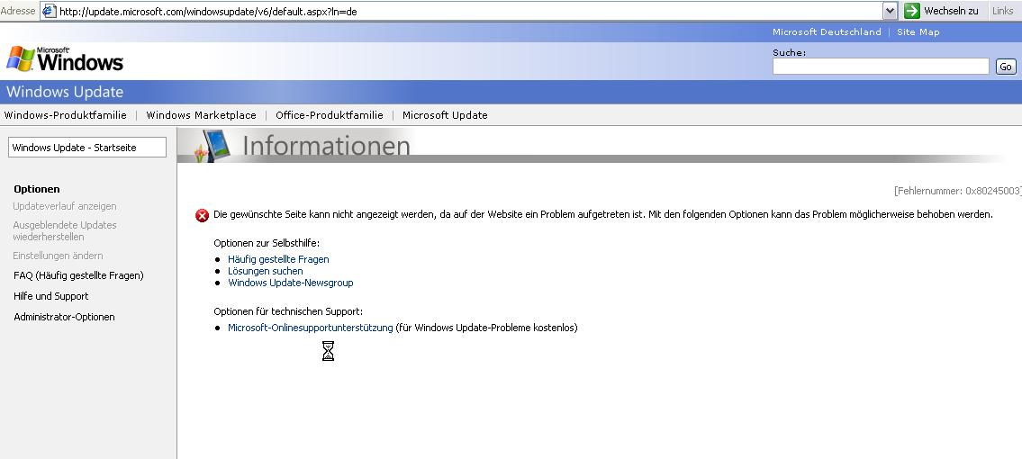Open Microsoft Update menu item
This screenshot has width=1022, height=459.
[445, 115]
